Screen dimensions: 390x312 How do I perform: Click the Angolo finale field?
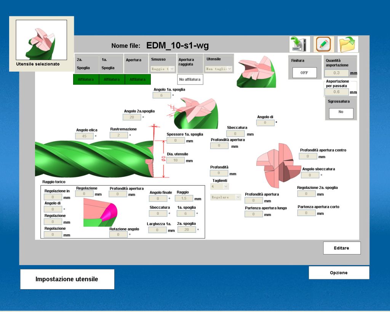[158, 198]
